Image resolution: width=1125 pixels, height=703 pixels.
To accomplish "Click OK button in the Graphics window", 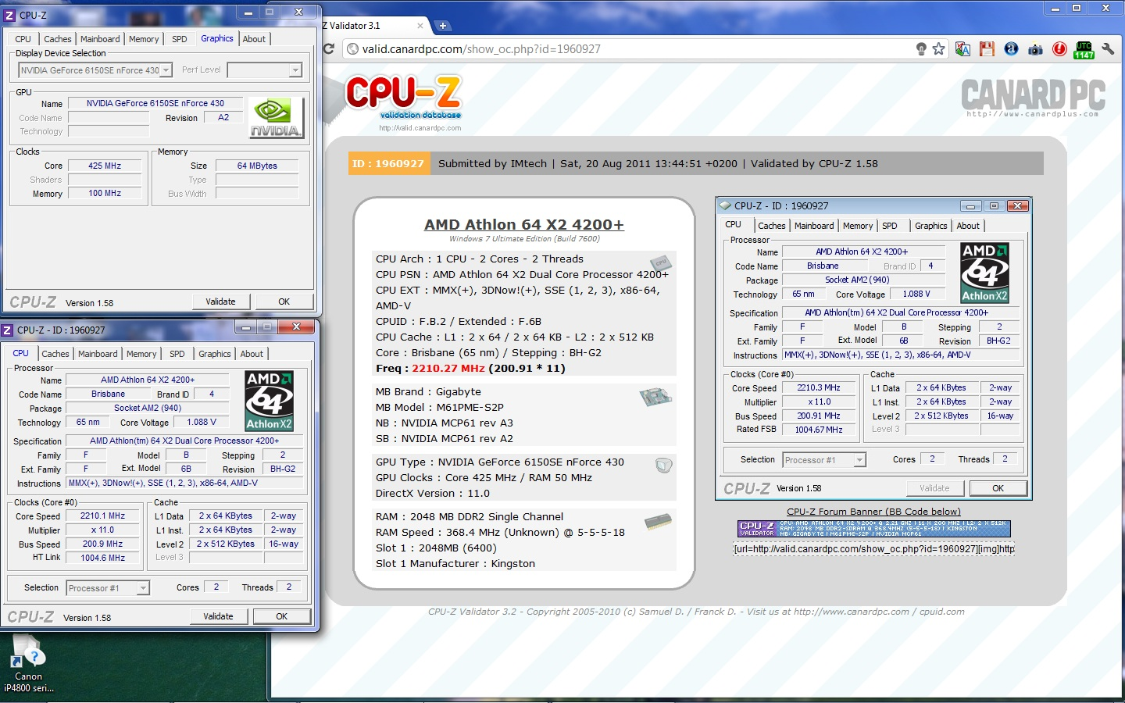I will 284,302.
